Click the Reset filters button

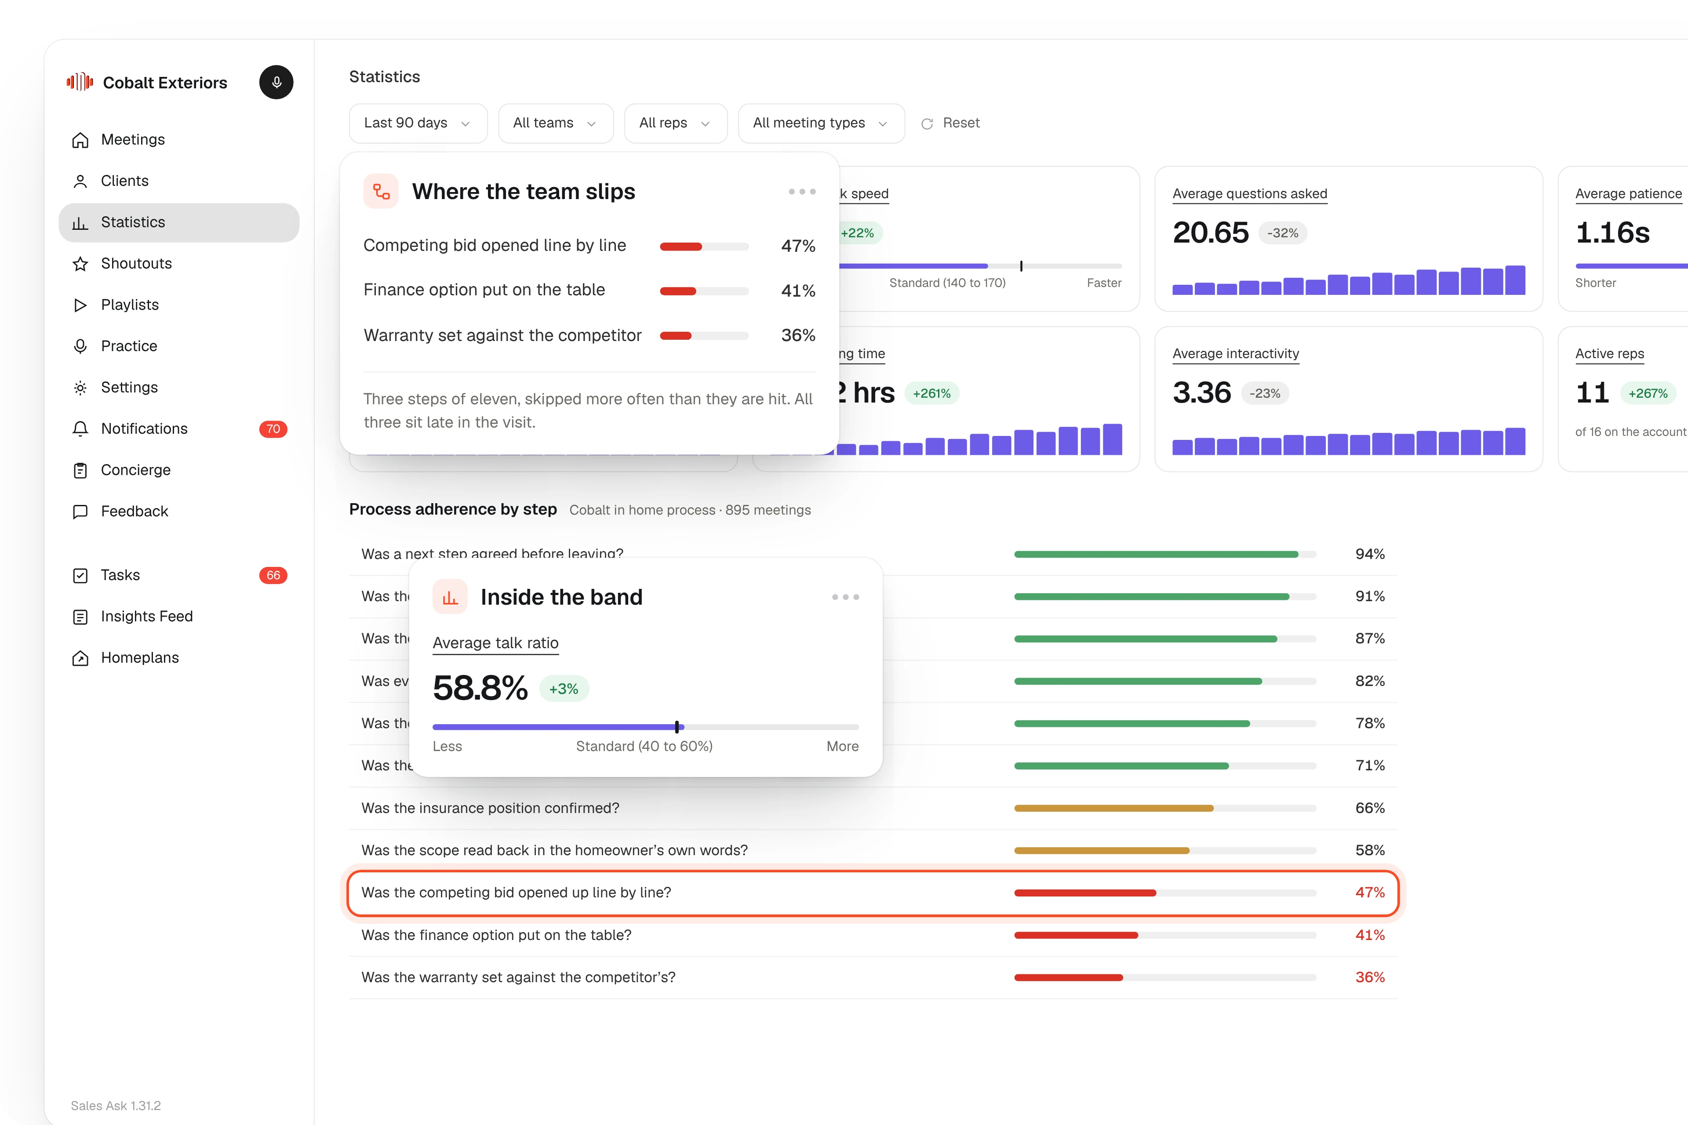[950, 123]
